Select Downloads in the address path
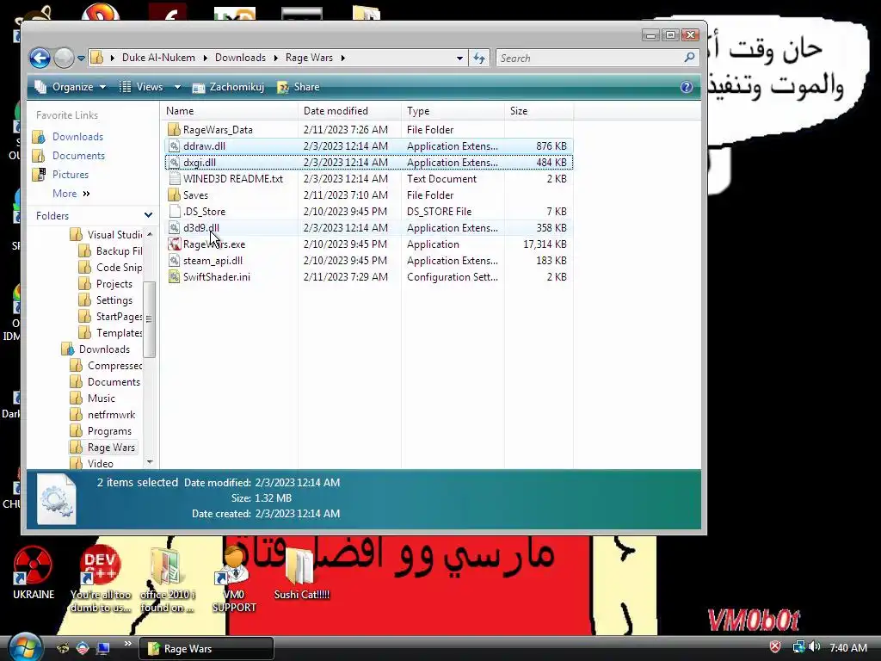The image size is (881, 661). (240, 58)
